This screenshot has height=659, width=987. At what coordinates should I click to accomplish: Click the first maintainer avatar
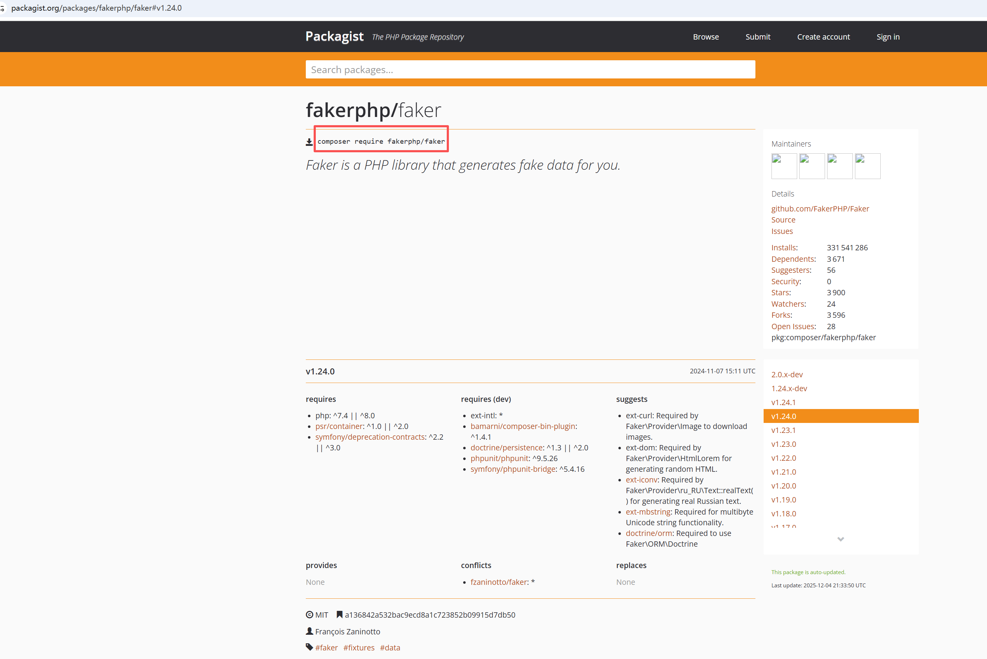click(784, 166)
